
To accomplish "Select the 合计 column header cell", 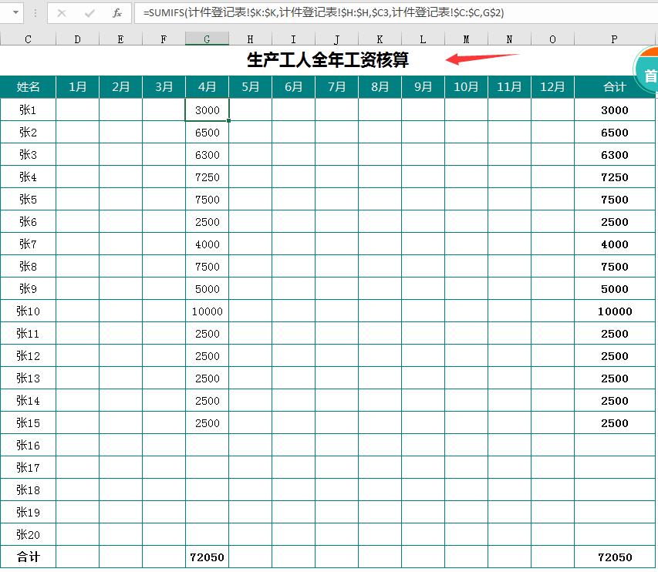I will tap(613, 87).
